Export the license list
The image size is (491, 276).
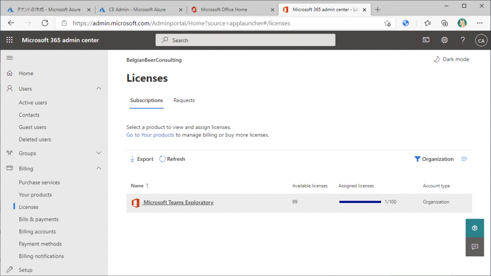coord(141,159)
